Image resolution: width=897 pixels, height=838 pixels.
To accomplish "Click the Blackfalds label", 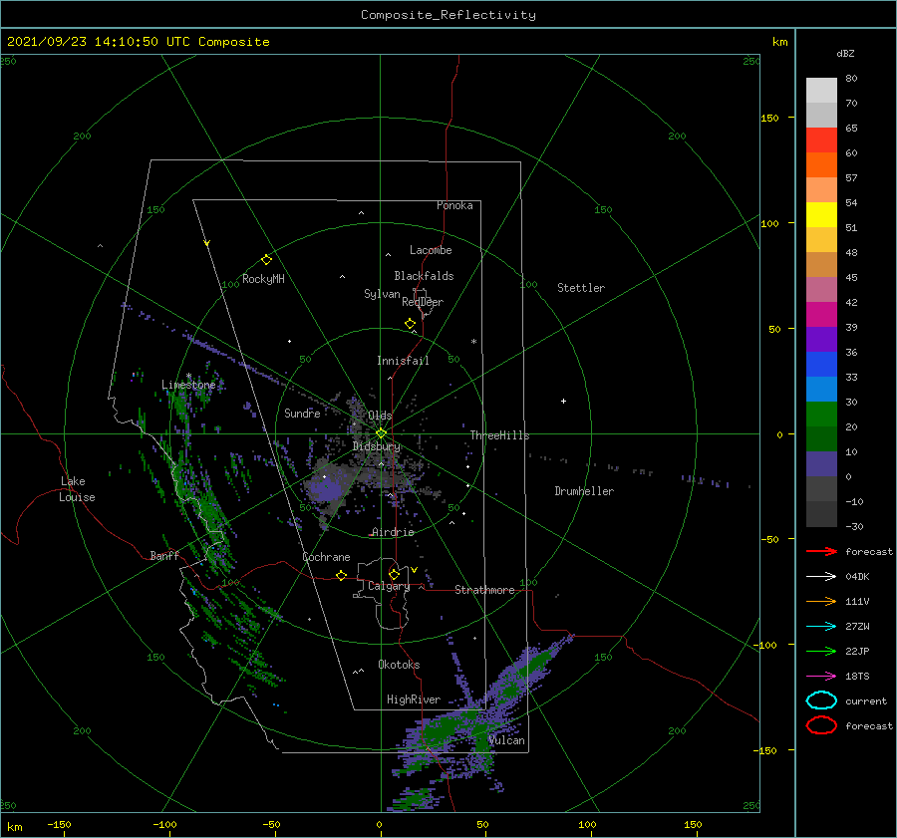I will (x=424, y=276).
